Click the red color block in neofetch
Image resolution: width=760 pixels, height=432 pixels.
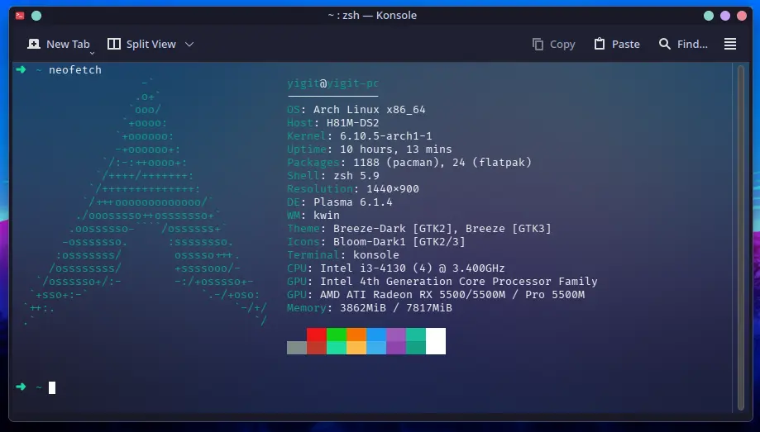tap(317, 335)
